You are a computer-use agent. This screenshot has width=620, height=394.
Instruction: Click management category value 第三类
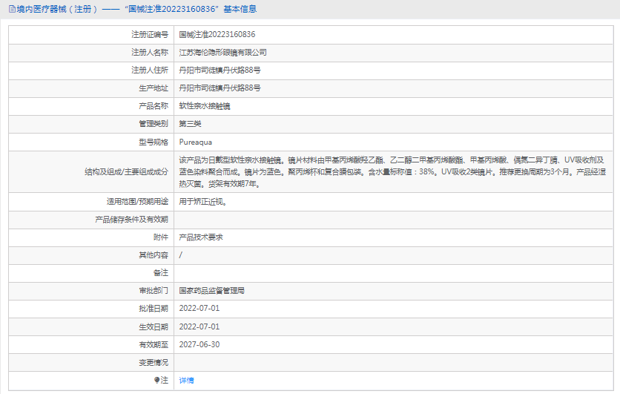(190, 123)
